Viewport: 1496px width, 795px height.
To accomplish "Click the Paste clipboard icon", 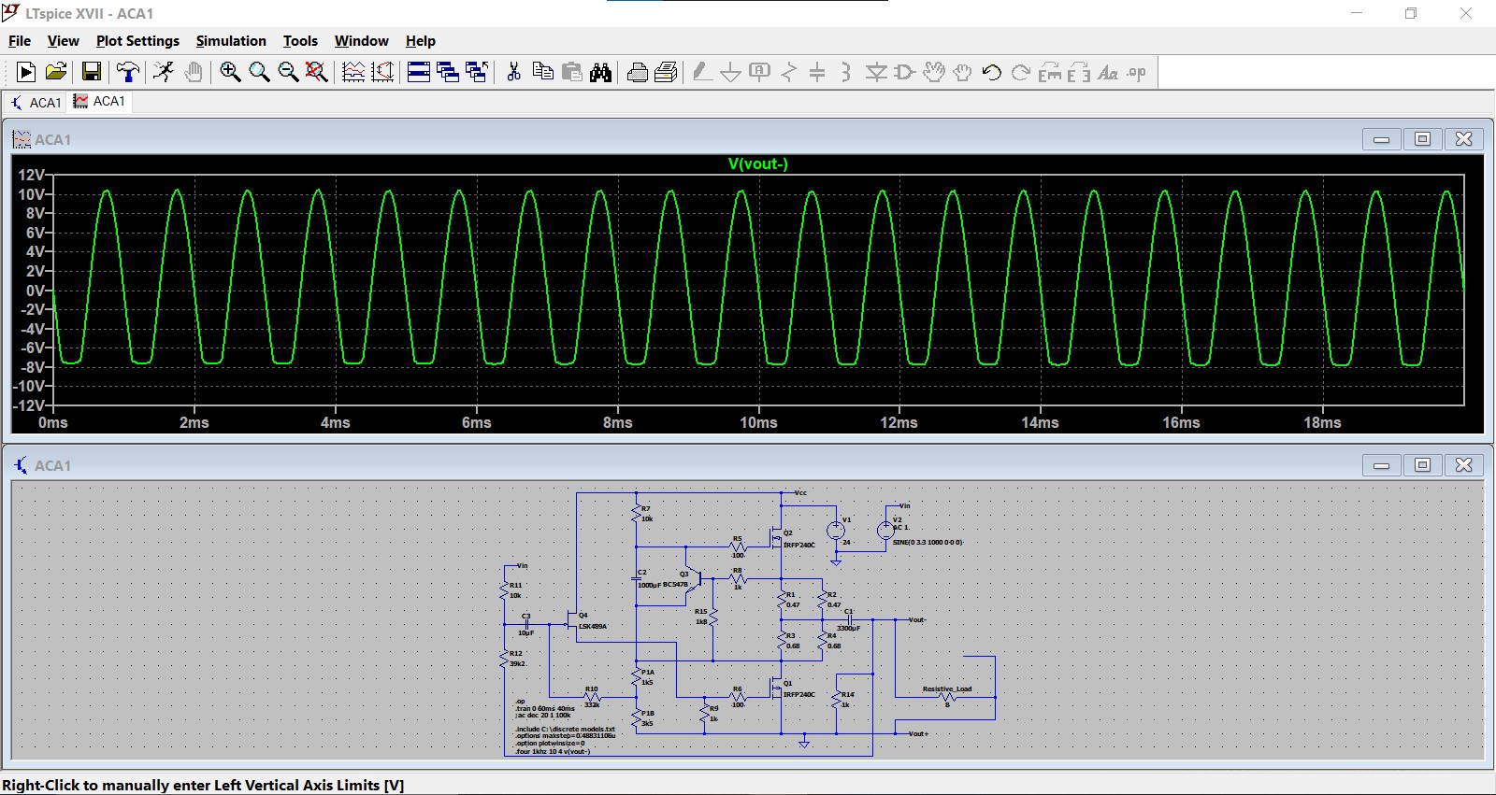I will (x=571, y=72).
